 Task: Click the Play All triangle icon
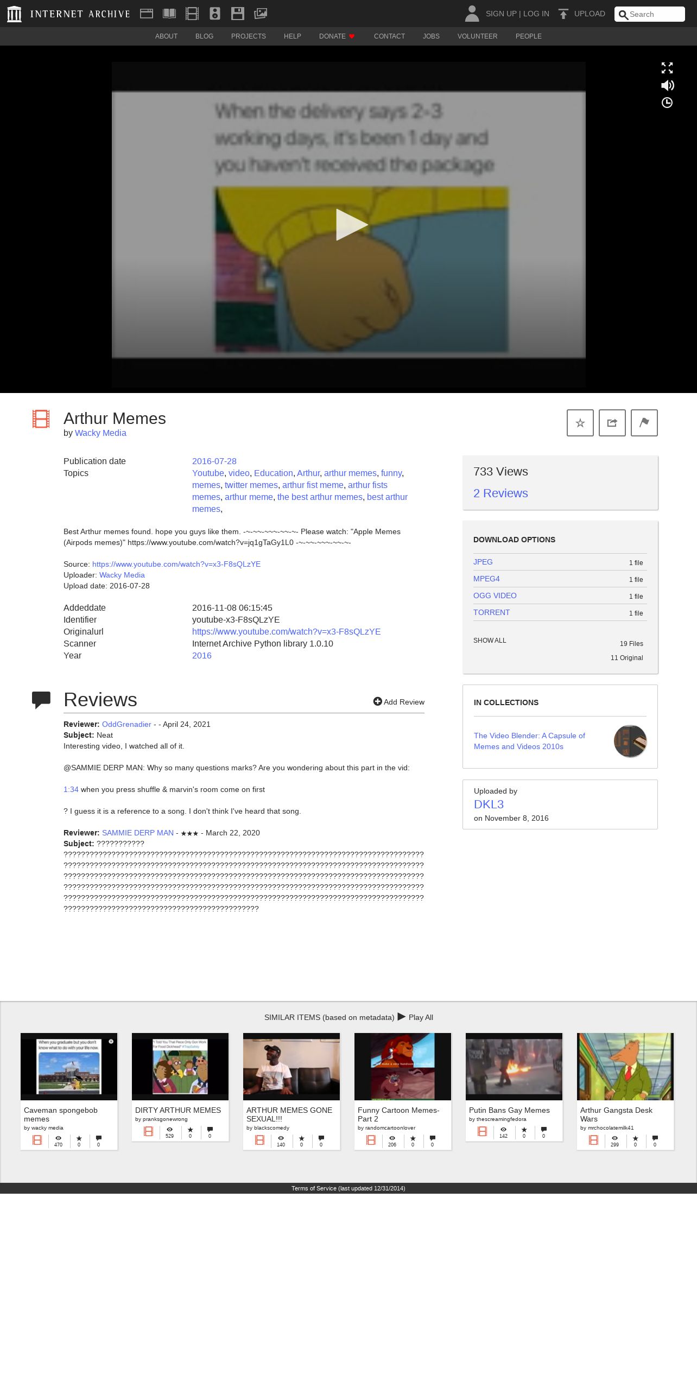[x=402, y=1017]
